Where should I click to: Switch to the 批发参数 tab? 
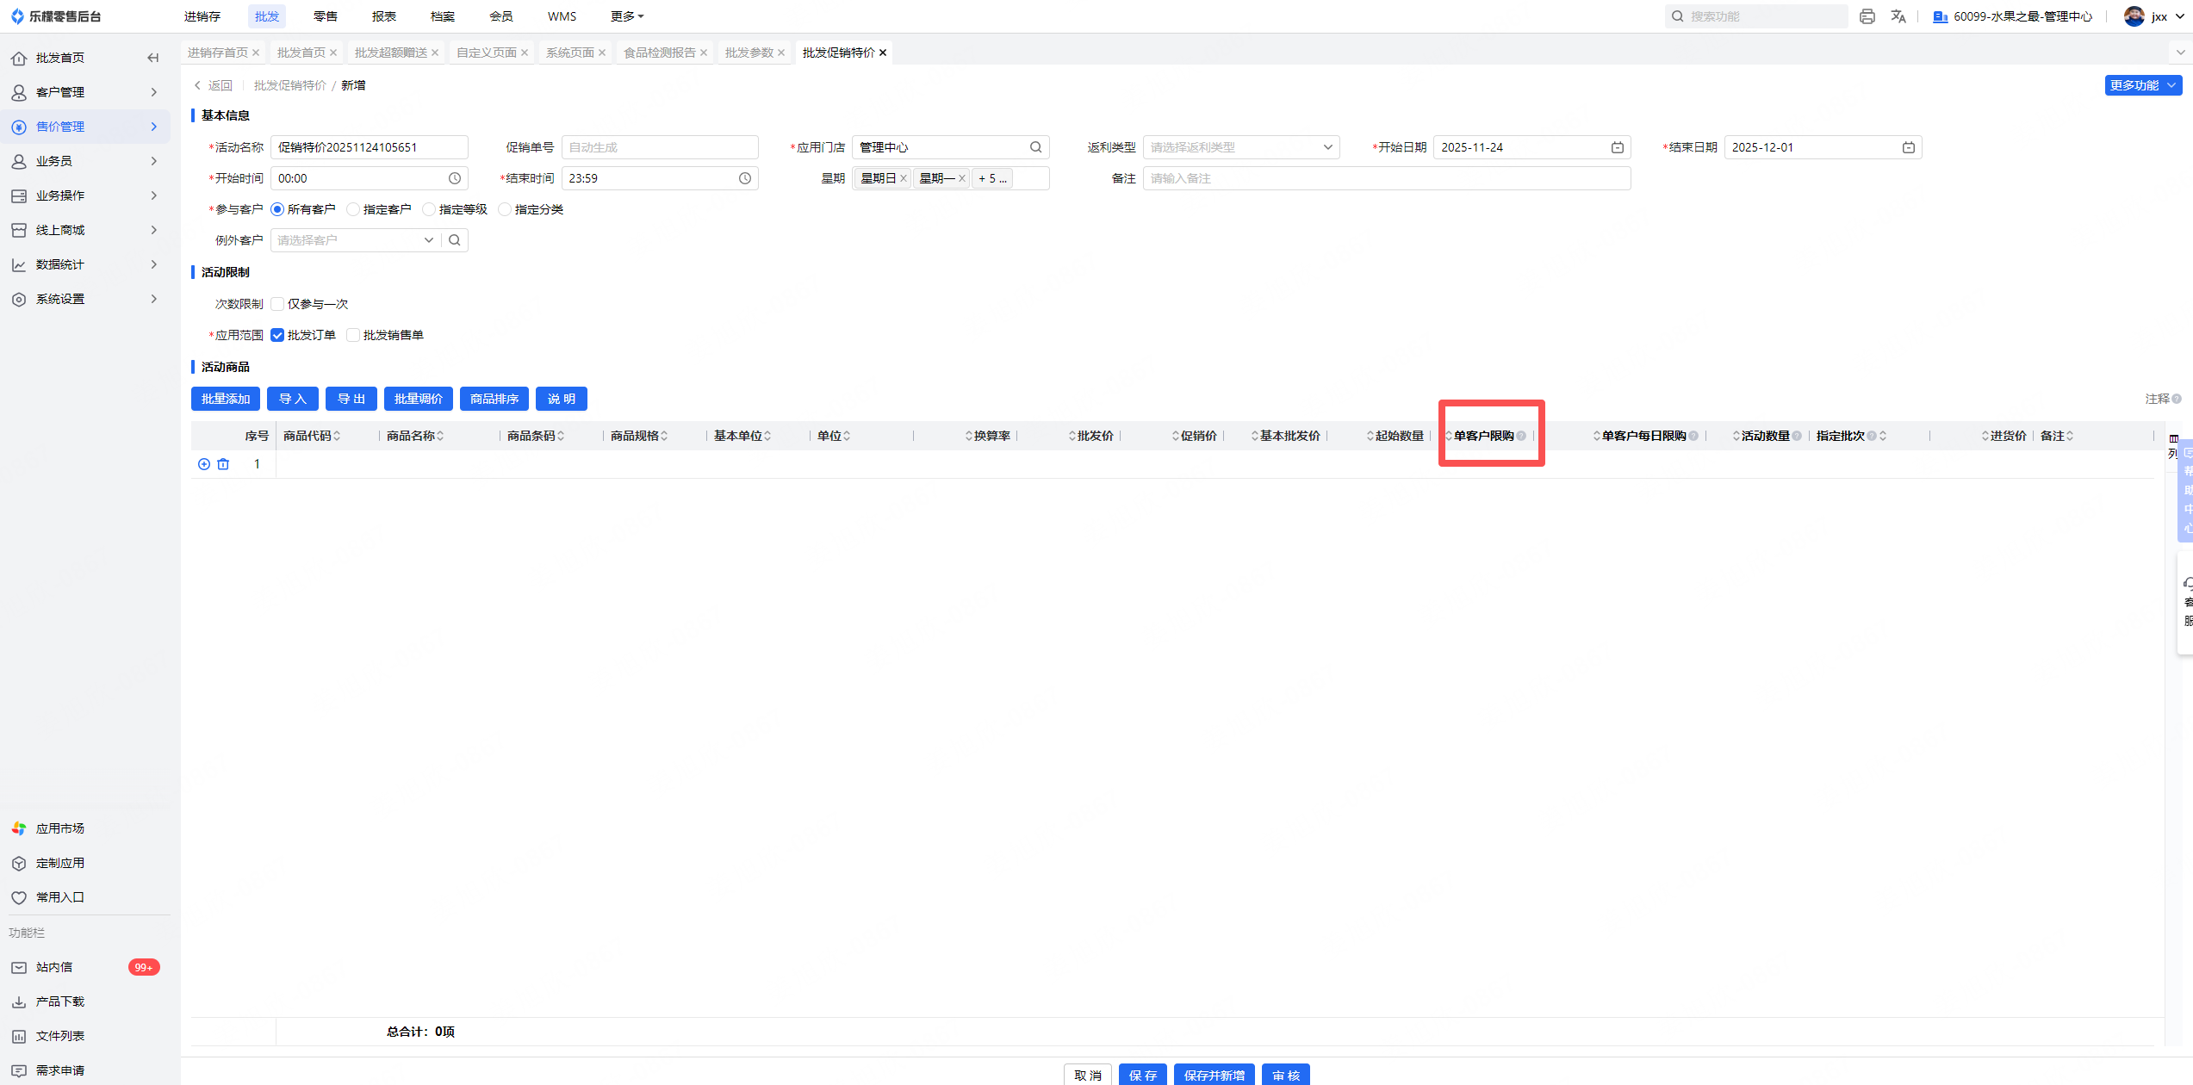pos(749,53)
